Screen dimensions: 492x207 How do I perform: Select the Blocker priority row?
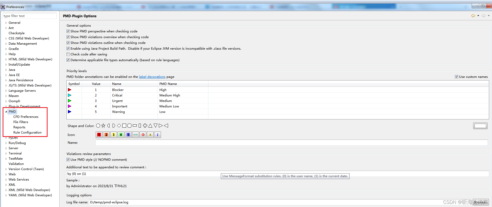[277, 90]
